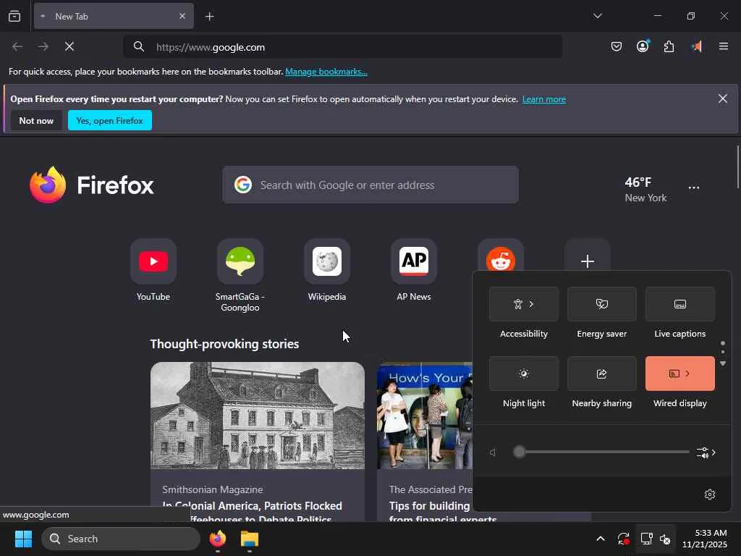
Task: Choose Not now button
Action: pyautogui.click(x=36, y=121)
